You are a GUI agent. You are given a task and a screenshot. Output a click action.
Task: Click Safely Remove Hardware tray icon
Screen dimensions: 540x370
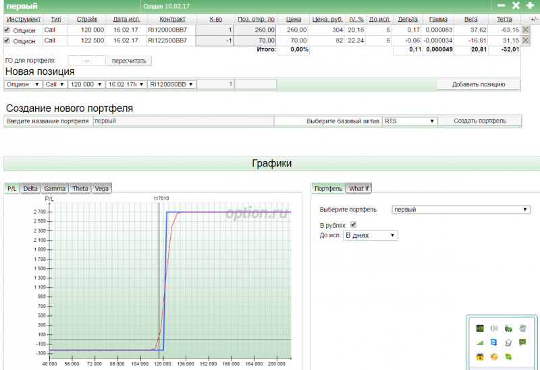[x=508, y=329]
